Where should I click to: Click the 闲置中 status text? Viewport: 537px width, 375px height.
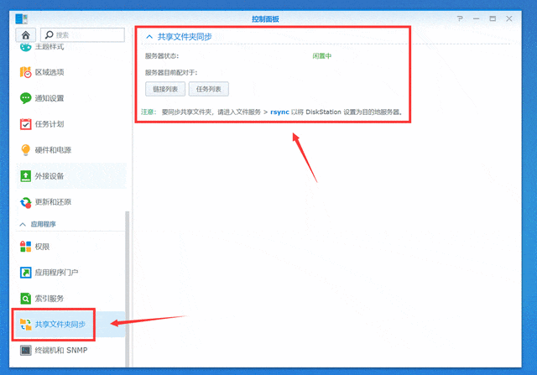point(322,56)
